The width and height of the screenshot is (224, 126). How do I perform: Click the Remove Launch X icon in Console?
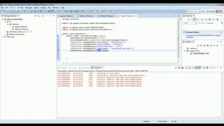click(179, 68)
